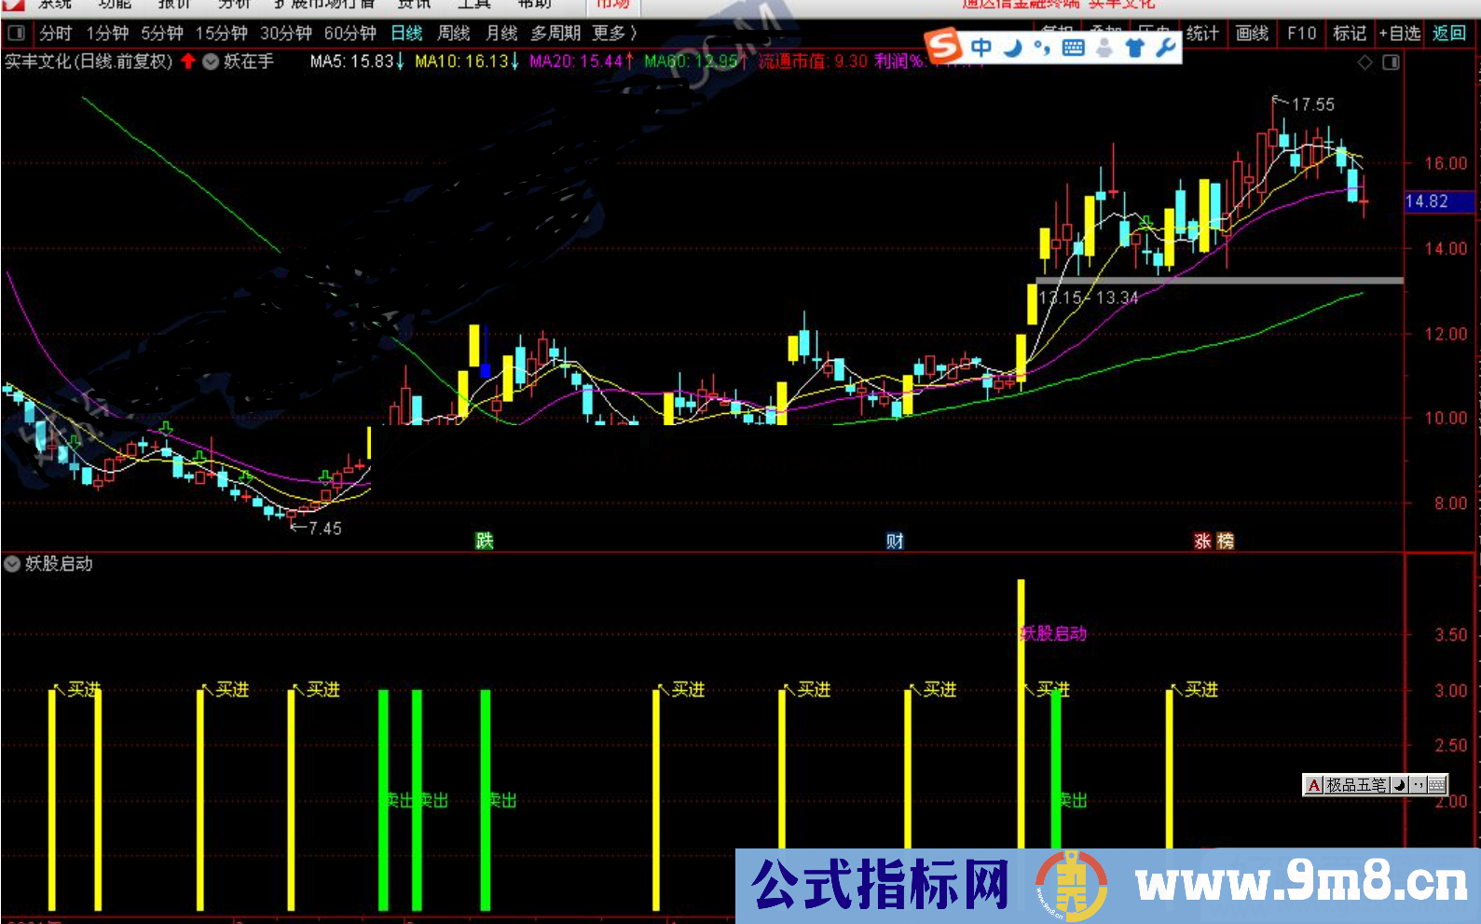This screenshot has height=924, width=1481.
Task: Open 极品五笔 soft keyboard icon
Action: 1436,785
